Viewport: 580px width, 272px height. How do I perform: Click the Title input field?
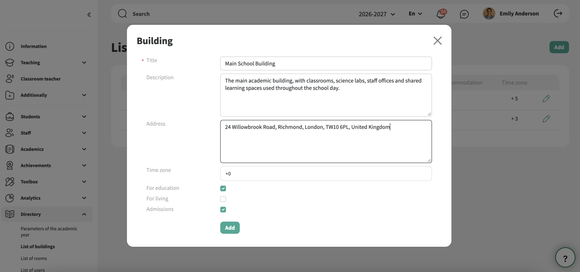tap(326, 64)
